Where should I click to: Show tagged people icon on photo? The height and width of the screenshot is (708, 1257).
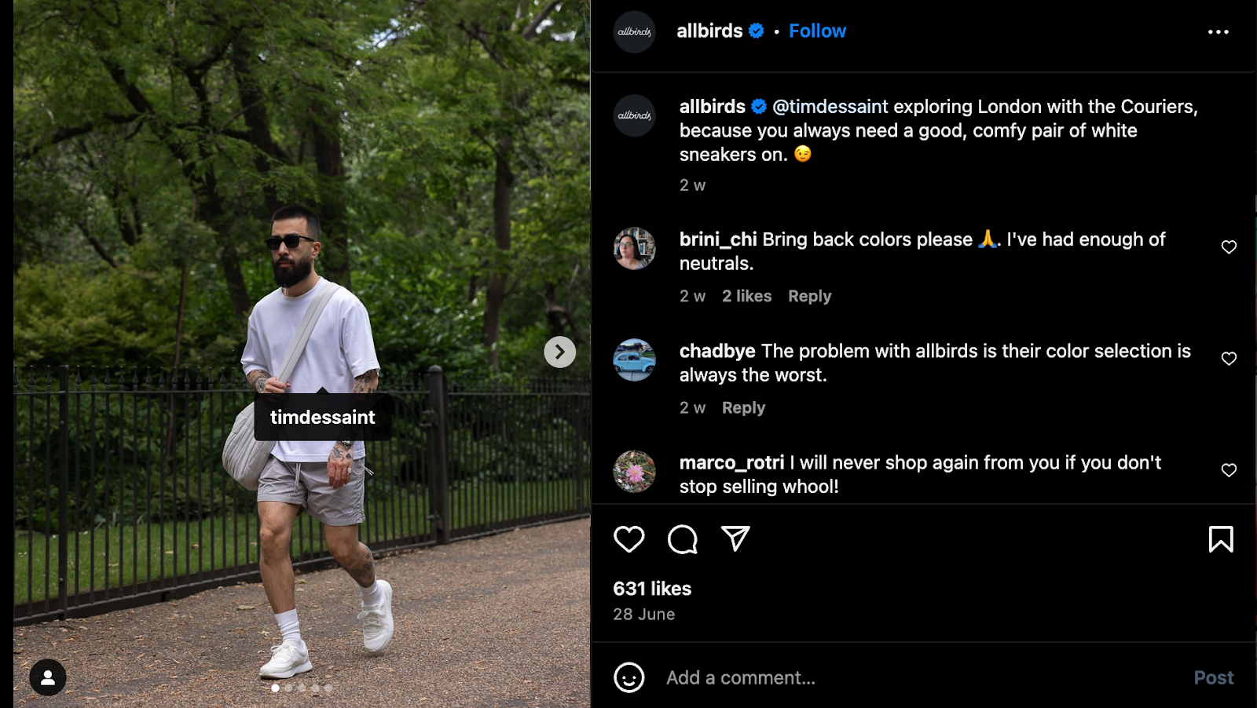click(48, 677)
